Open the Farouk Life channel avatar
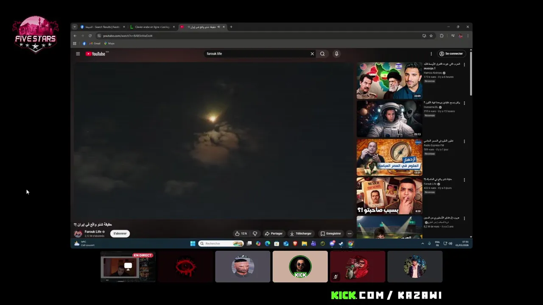The image size is (543, 305). pyautogui.click(x=78, y=233)
